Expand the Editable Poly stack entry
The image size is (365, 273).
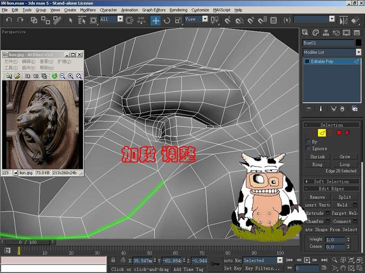click(307, 61)
